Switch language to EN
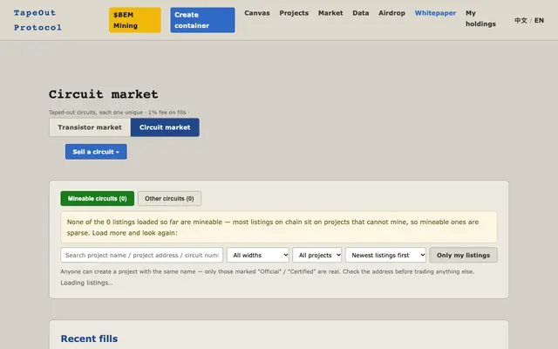 539,20
